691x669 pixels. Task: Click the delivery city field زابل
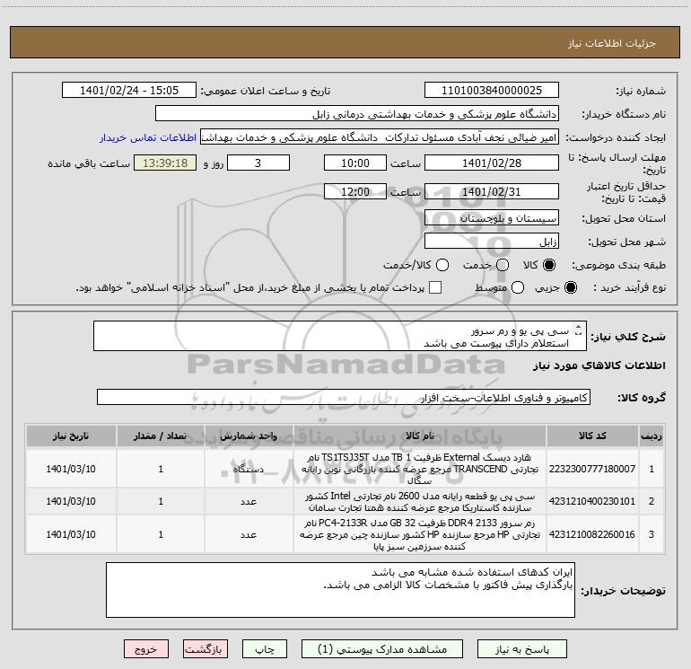point(492,242)
